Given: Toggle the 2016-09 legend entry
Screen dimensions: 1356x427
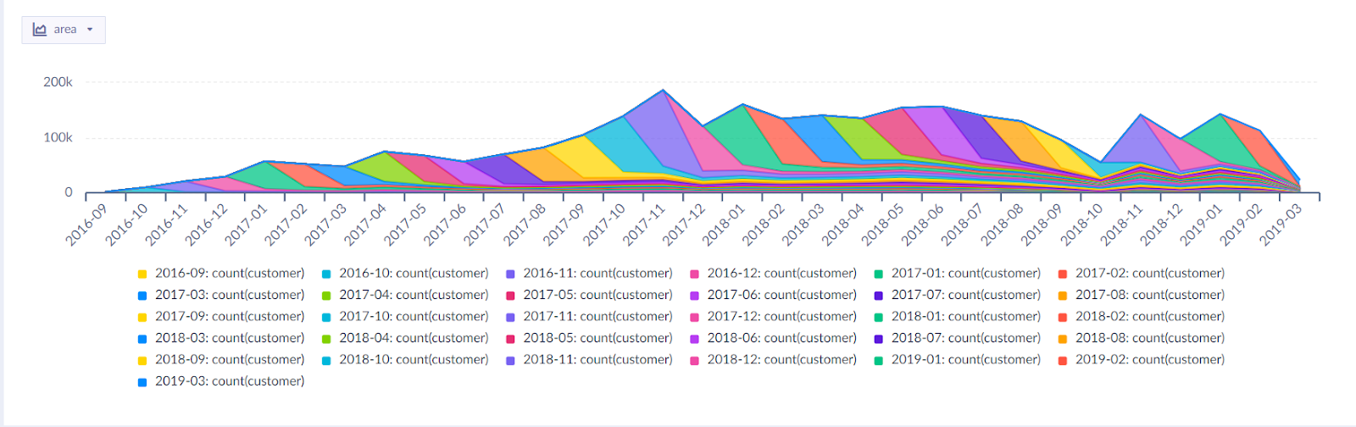Looking at the screenshot, I should (221, 274).
